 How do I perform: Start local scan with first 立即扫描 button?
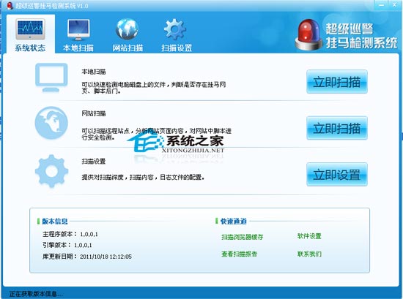337,82
